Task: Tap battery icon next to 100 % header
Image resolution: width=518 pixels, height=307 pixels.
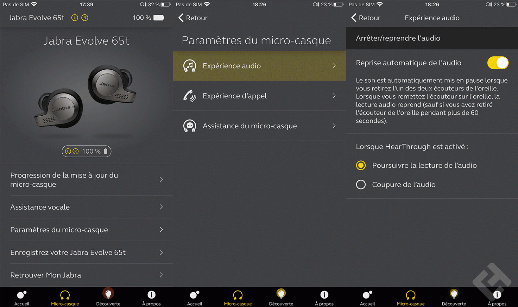Action: [159, 18]
